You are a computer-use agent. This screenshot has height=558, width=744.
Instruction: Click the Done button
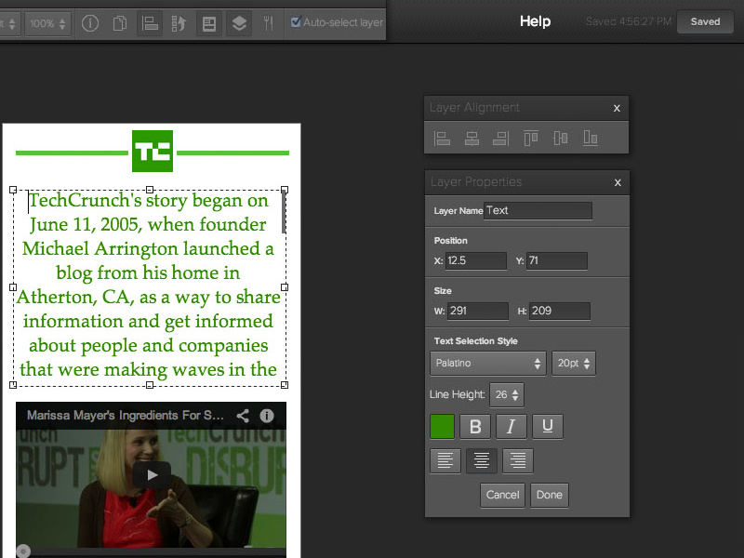(x=549, y=495)
